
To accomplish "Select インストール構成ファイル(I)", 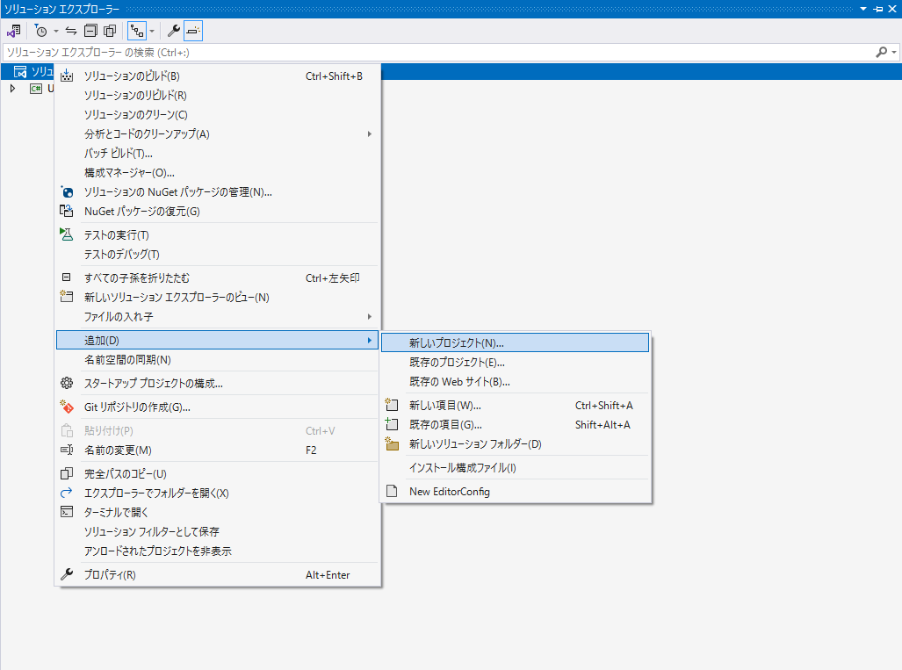I will click(516, 467).
